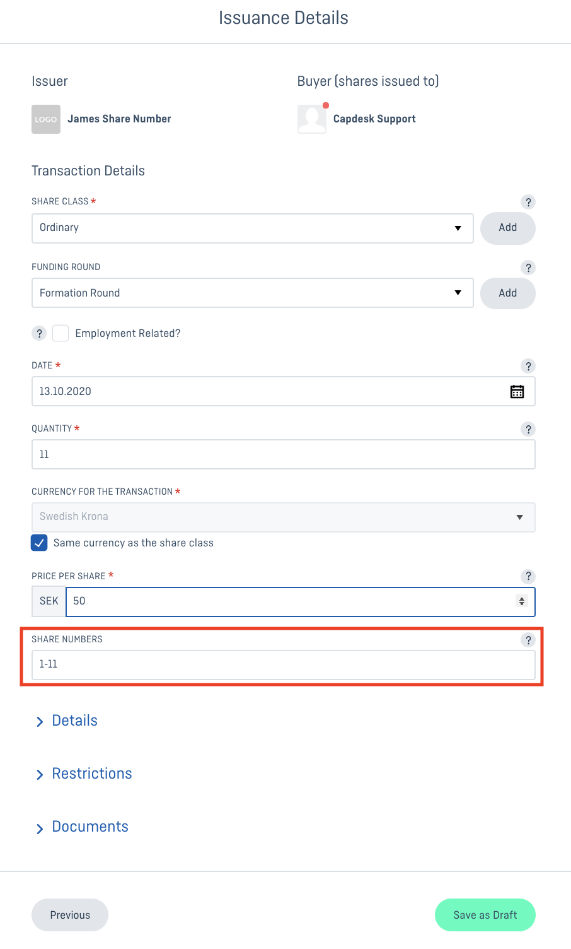Click the help icon beside Employment Related
571x949 pixels.
[39, 333]
